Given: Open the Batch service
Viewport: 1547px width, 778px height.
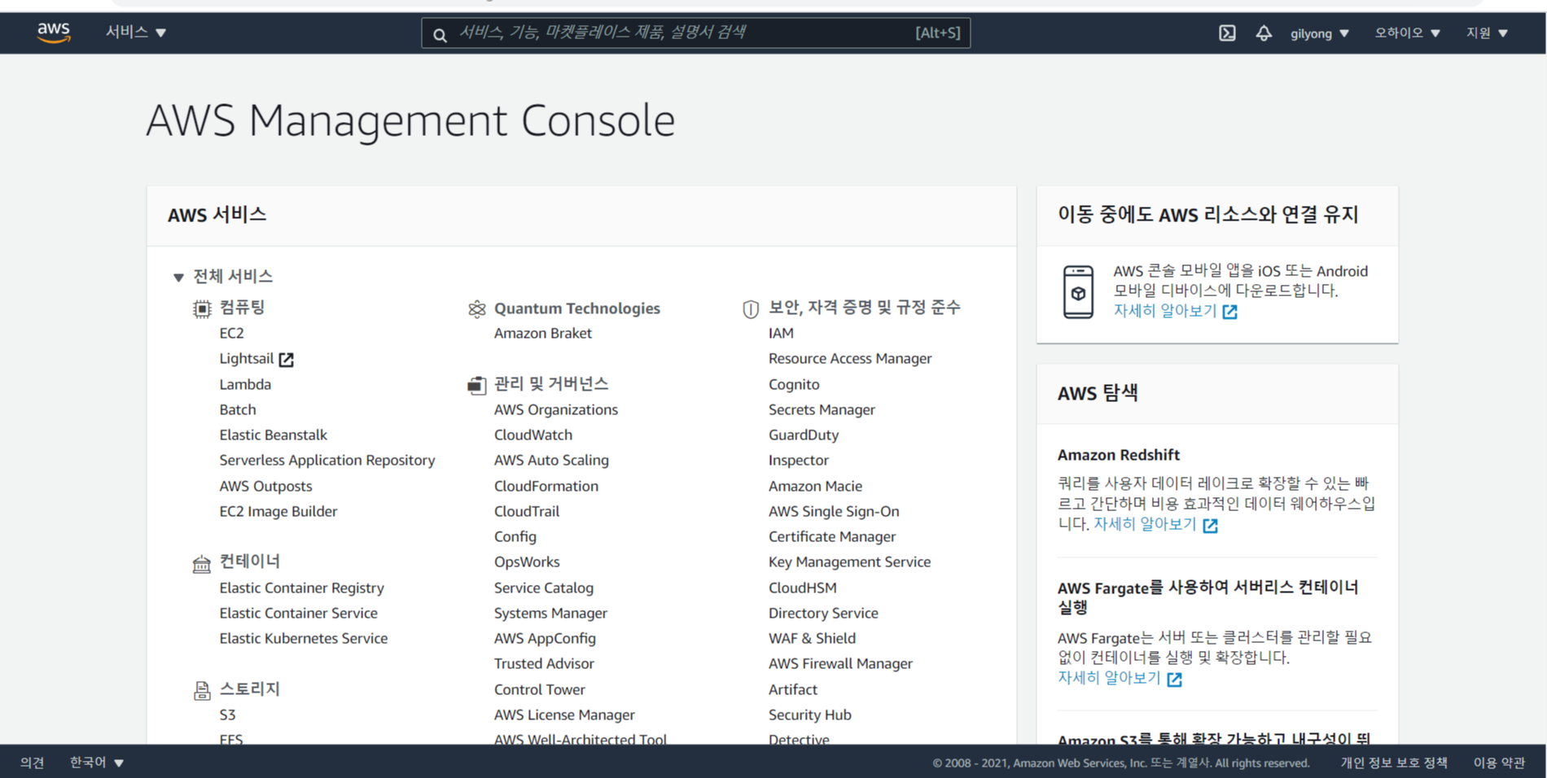Looking at the screenshot, I should (238, 409).
